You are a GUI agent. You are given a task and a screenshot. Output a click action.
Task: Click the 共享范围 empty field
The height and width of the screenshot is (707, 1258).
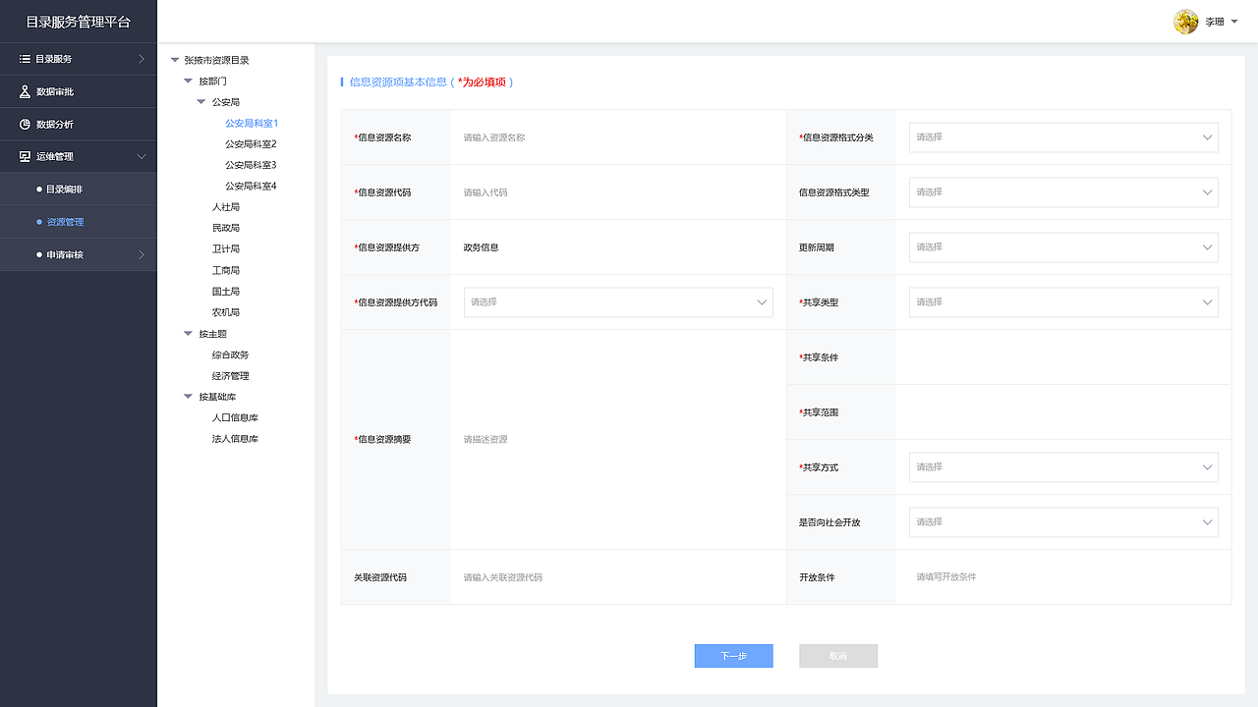1063,412
